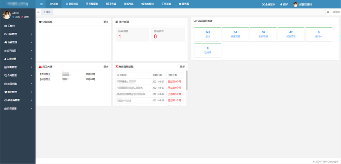Screen dimensions: 341x164
Task: Click the 待审用品 count card
Action: 133,35
